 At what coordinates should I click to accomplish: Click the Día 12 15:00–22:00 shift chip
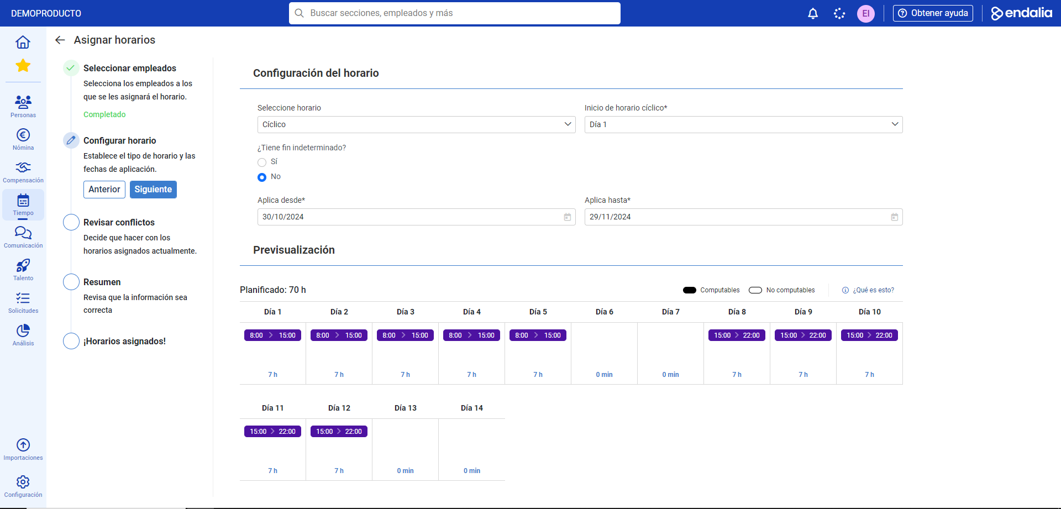tap(339, 432)
